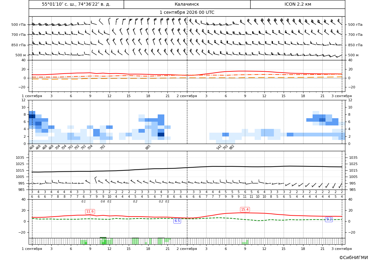The height and width of the screenshot is (260, 368).
Task: Click the 2 сентября label on bottom axis
Action: point(187,249)
